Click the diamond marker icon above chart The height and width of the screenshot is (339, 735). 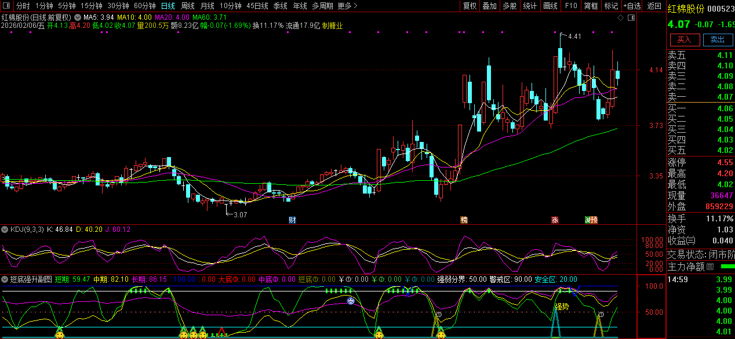pos(620,18)
